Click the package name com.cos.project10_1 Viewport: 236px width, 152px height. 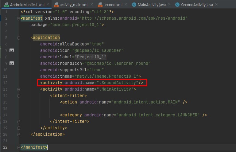76,25
